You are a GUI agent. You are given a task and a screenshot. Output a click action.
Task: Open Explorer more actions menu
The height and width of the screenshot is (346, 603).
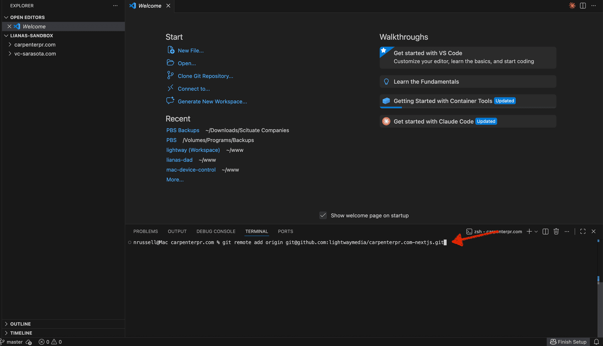click(x=115, y=5)
